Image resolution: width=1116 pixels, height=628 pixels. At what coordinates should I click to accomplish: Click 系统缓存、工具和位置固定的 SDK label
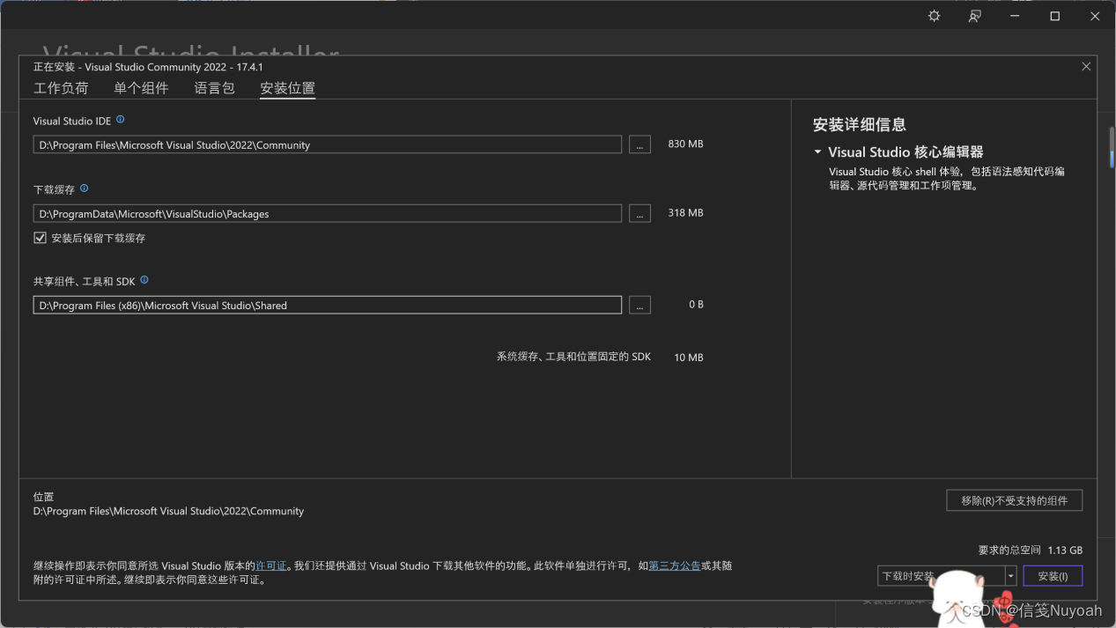573,357
